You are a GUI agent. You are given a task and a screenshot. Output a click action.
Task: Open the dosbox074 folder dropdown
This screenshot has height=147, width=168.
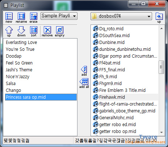121,16
